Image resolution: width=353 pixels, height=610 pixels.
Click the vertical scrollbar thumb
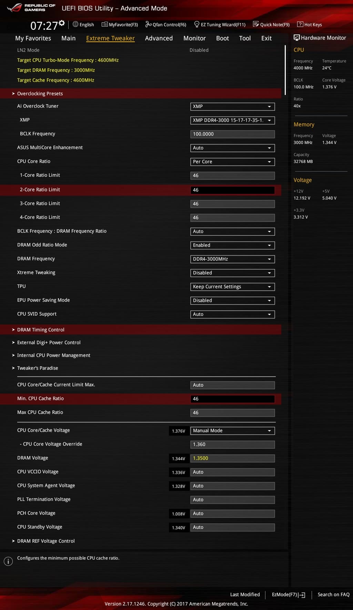[285, 70]
